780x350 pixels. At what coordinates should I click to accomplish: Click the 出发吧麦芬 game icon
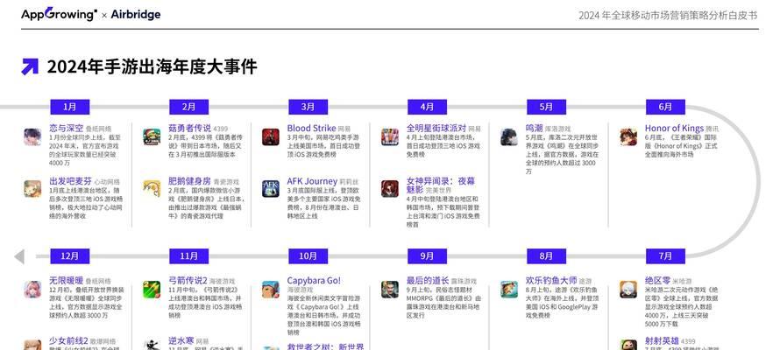click(x=32, y=189)
